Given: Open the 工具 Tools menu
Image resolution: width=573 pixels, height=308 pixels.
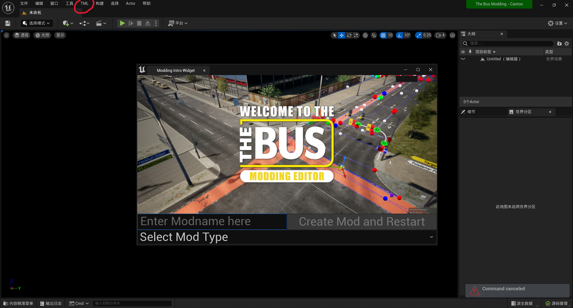Looking at the screenshot, I should point(69,3).
